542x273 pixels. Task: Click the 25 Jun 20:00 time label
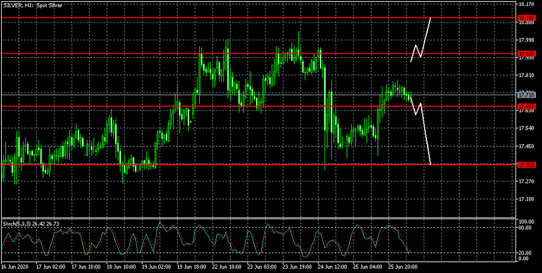(x=402, y=266)
